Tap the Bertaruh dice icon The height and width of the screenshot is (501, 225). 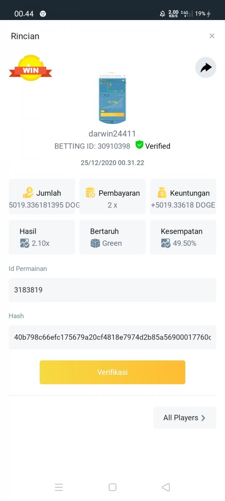pos(95,243)
